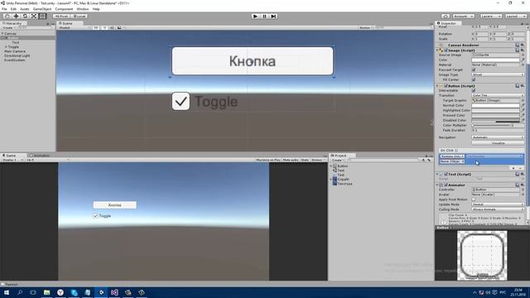Open Navigation dropdown
Screen dimensions: 530x298
click(498, 137)
